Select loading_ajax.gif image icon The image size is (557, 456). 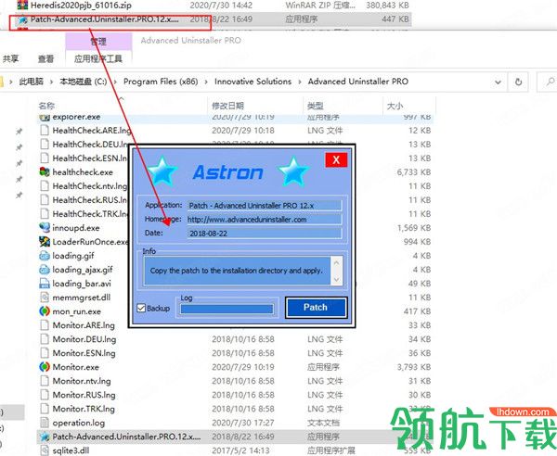point(44,270)
